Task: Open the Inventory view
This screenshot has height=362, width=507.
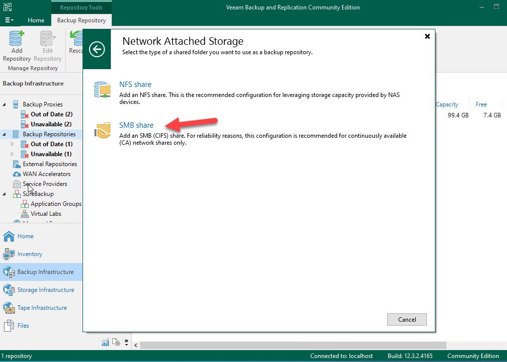Action: pyautogui.click(x=29, y=254)
